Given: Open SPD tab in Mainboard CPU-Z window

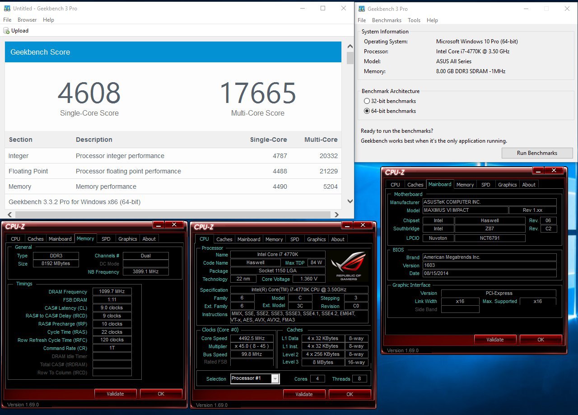Looking at the screenshot, I should (x=485, y=185).
